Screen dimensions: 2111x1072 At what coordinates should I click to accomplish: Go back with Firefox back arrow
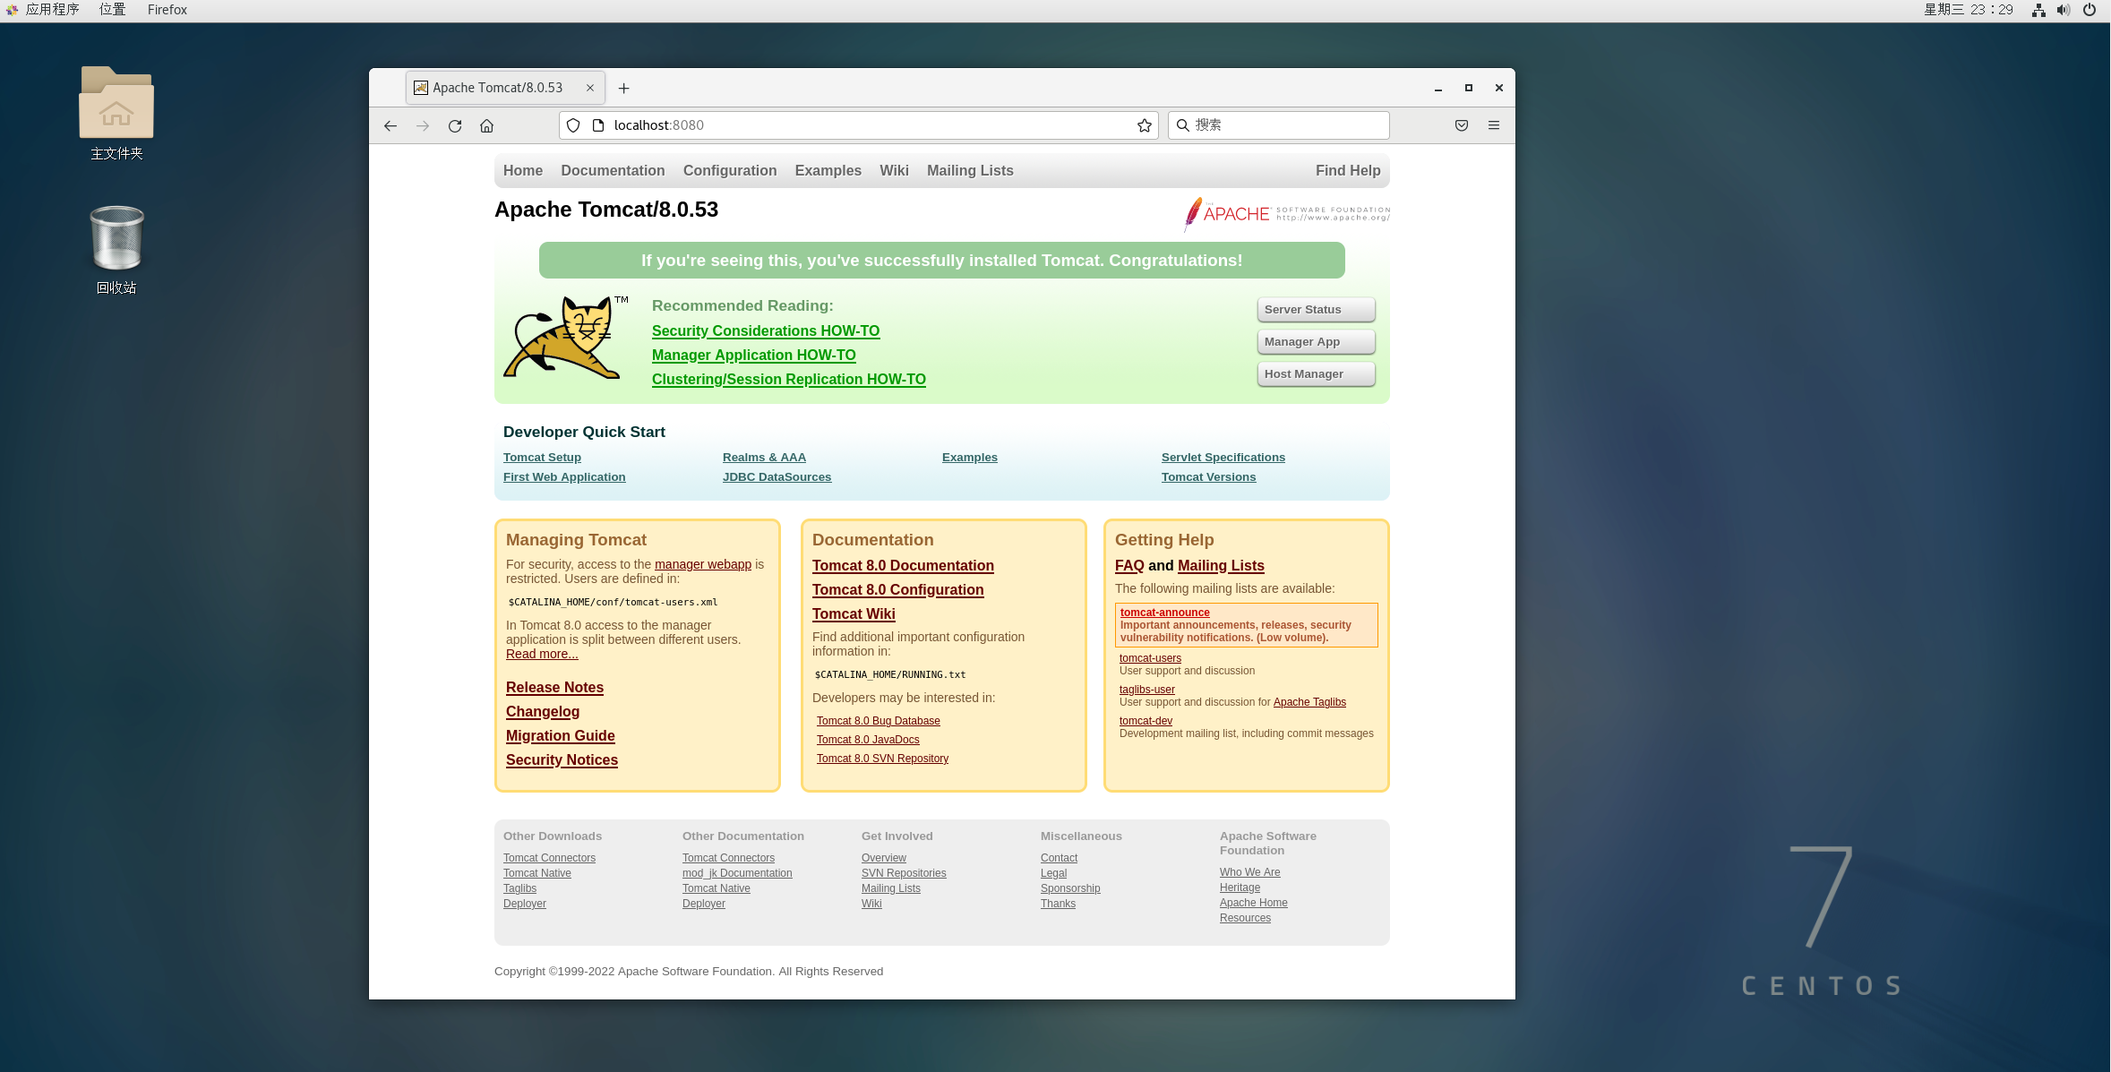click(390, 125)
